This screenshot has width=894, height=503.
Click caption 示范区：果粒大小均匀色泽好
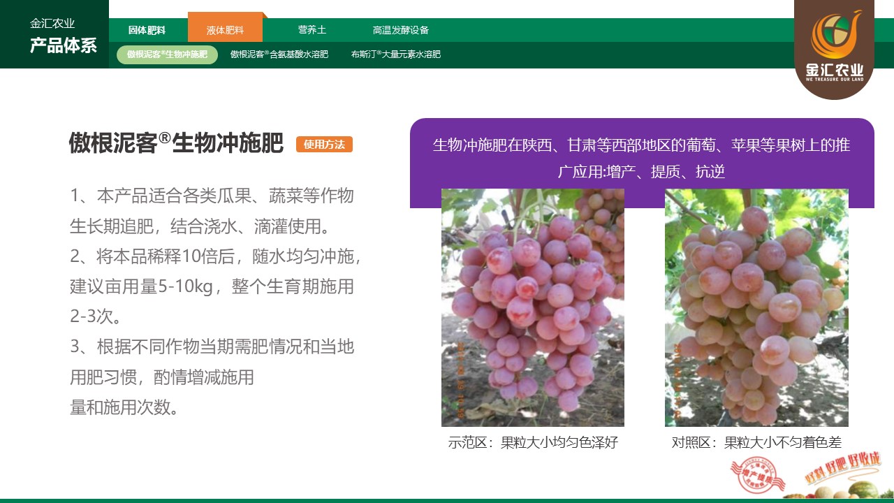point(533,442)
